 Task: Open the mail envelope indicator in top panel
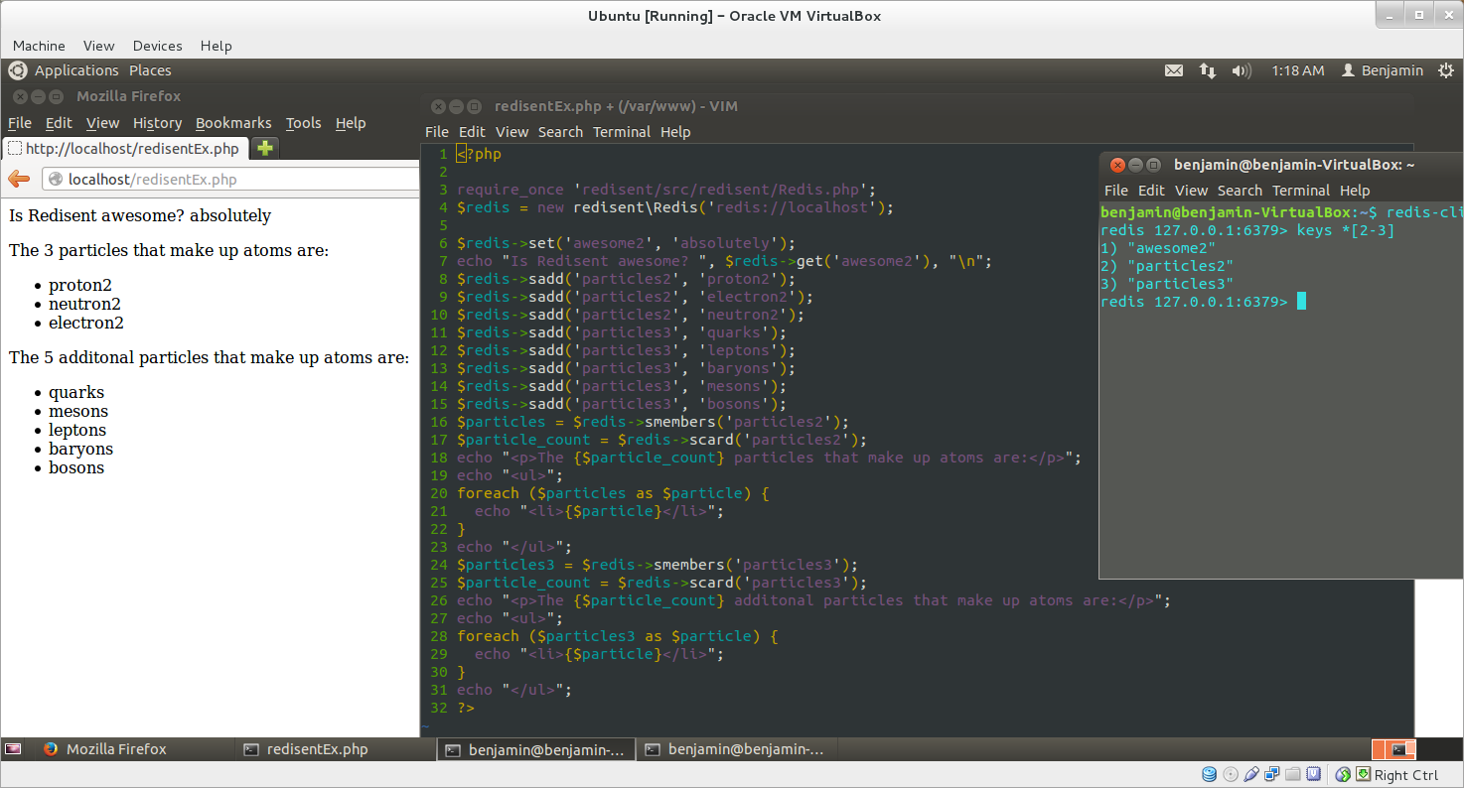(x=1174, y=70)
